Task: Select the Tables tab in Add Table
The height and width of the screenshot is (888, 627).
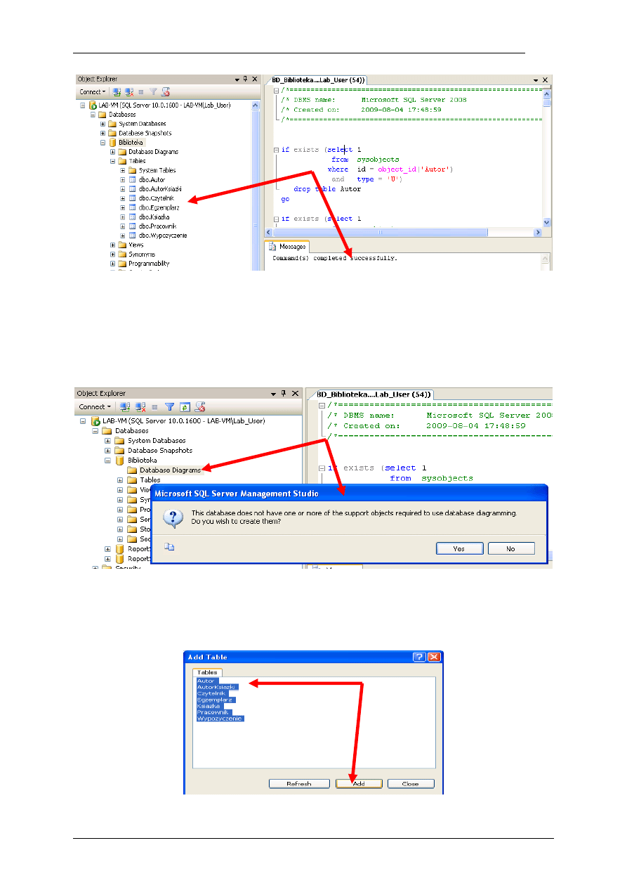Action: tap(207, 672)
